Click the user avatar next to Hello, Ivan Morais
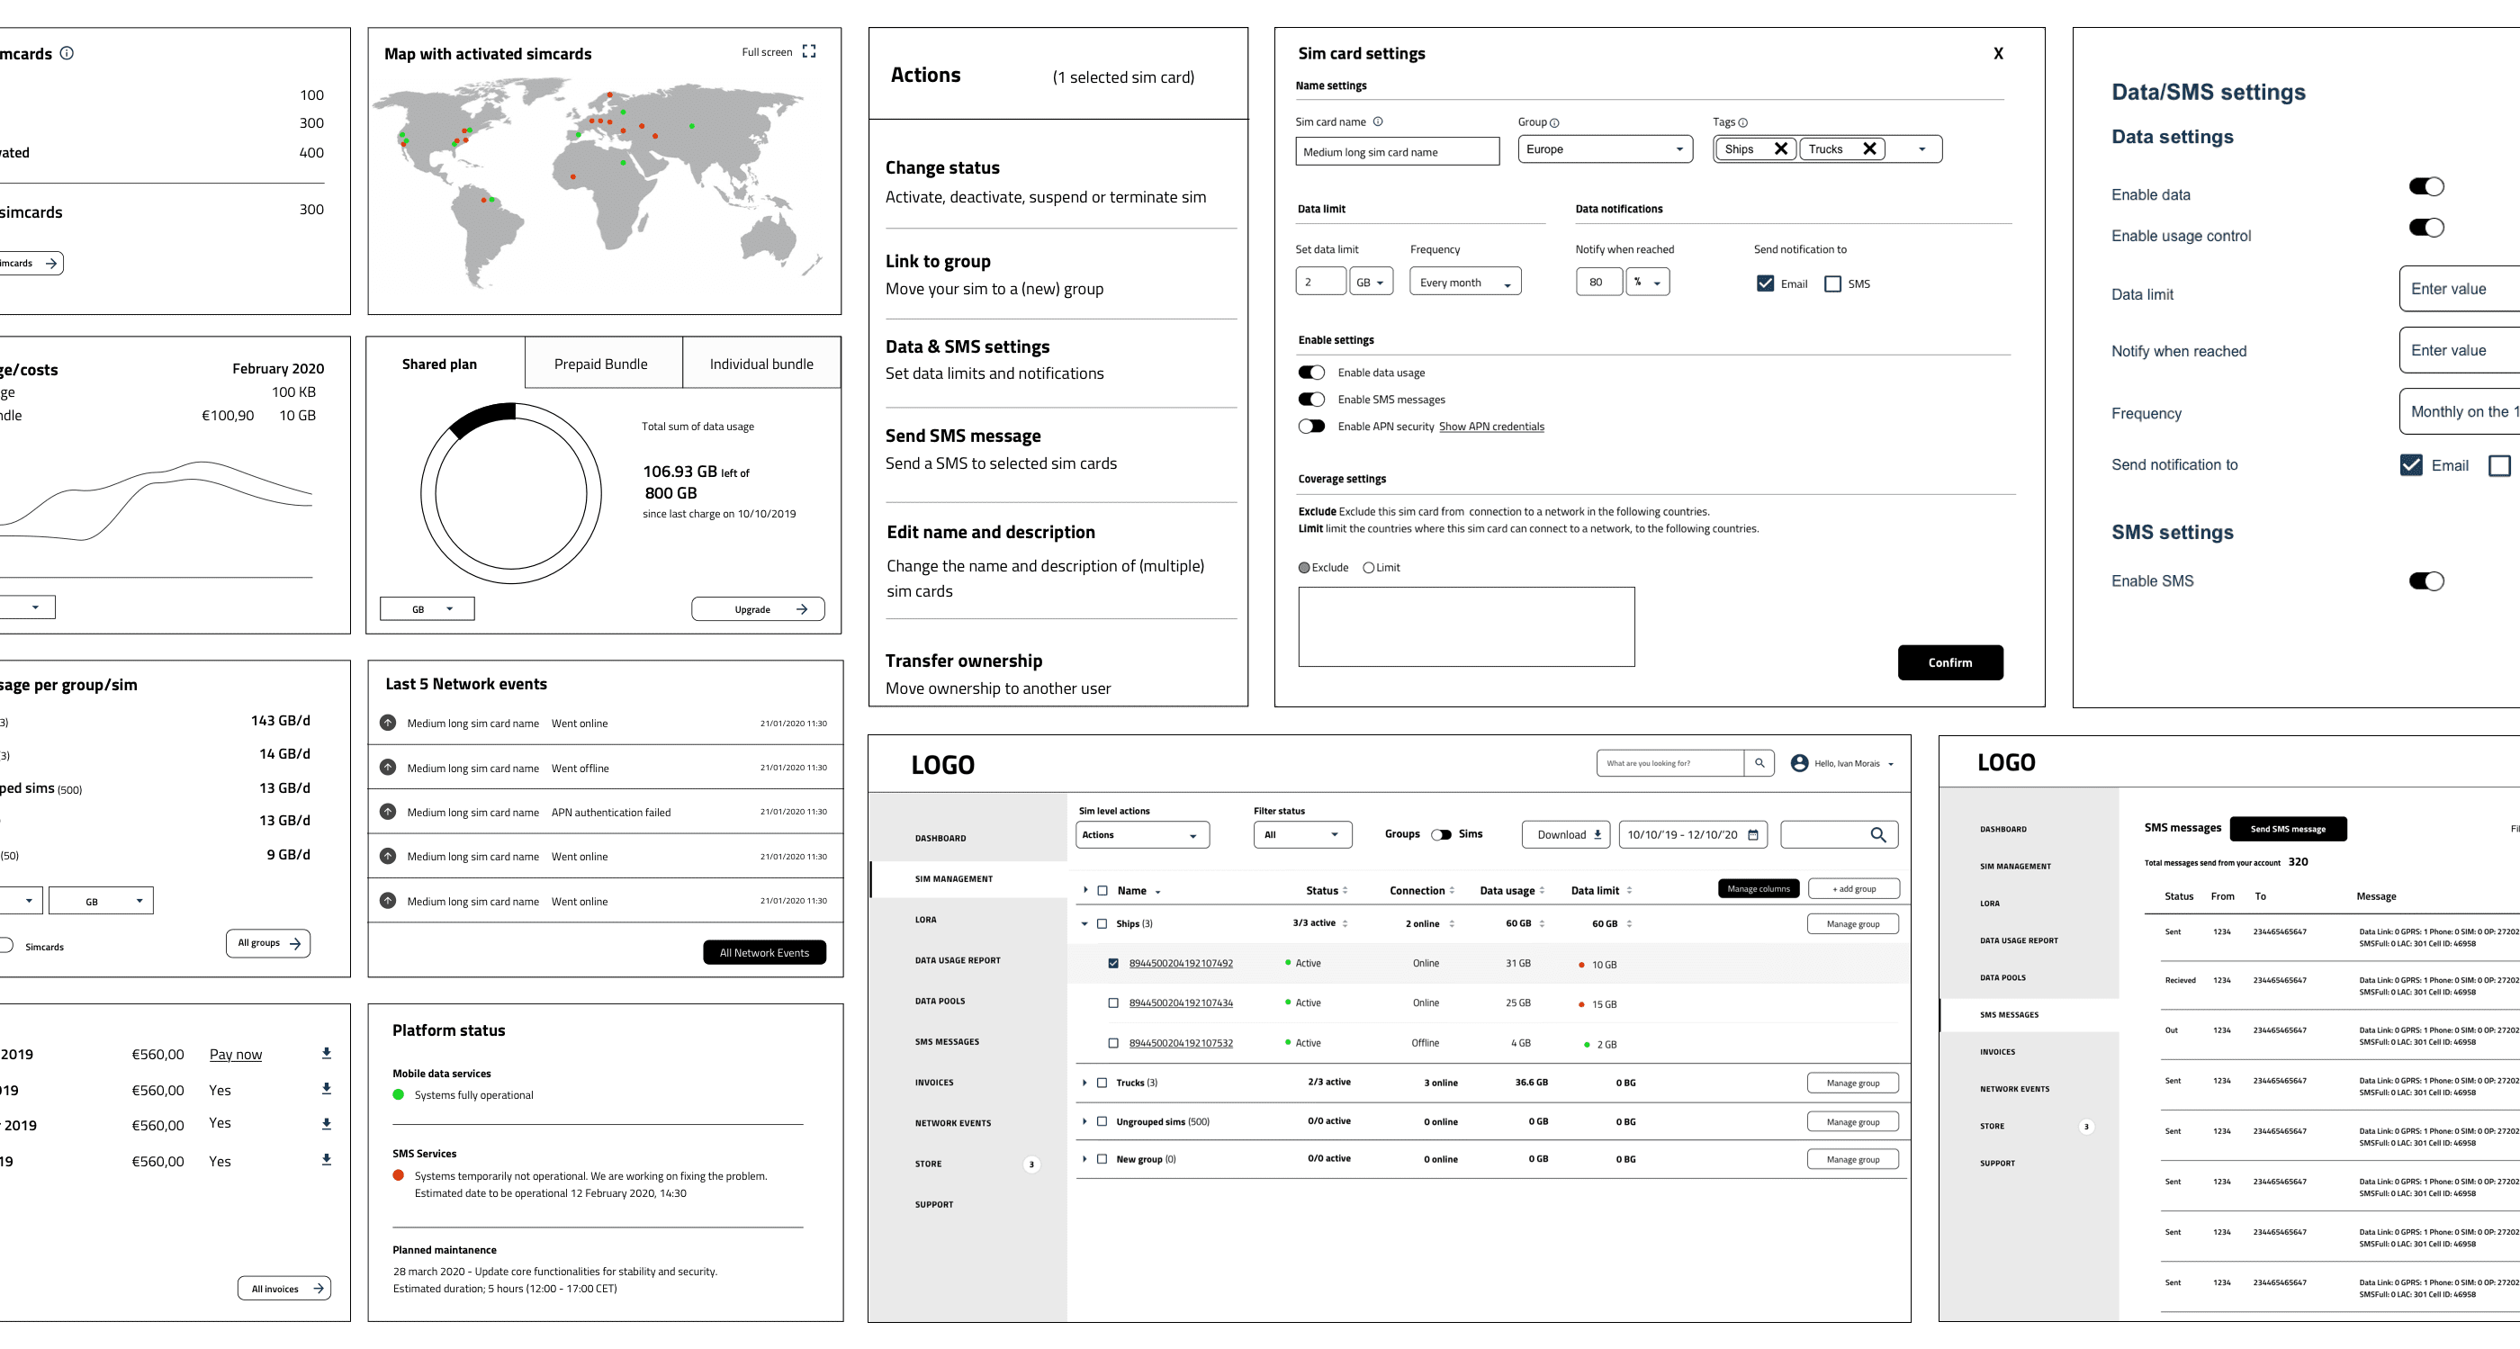Viewport: 2520px width, 1349px height. 1799,763
